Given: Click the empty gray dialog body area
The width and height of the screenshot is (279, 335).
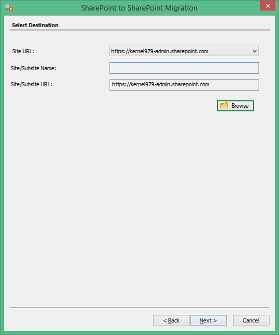Looking at the screenshot, I should (x=139, y=203).
